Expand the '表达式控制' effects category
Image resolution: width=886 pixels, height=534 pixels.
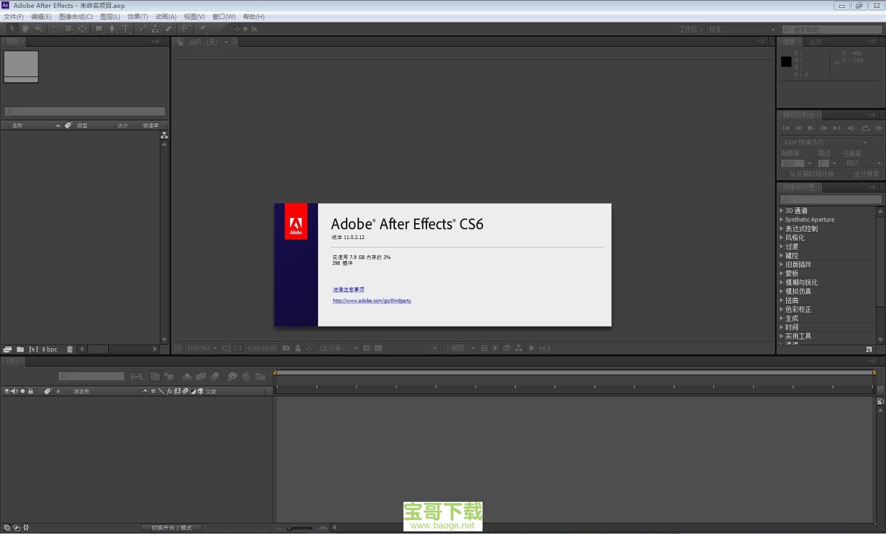tap(782, 228)
